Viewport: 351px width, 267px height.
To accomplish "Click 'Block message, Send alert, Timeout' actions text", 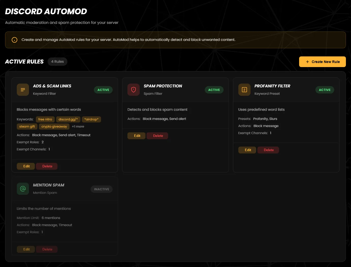I will point(61,135).
